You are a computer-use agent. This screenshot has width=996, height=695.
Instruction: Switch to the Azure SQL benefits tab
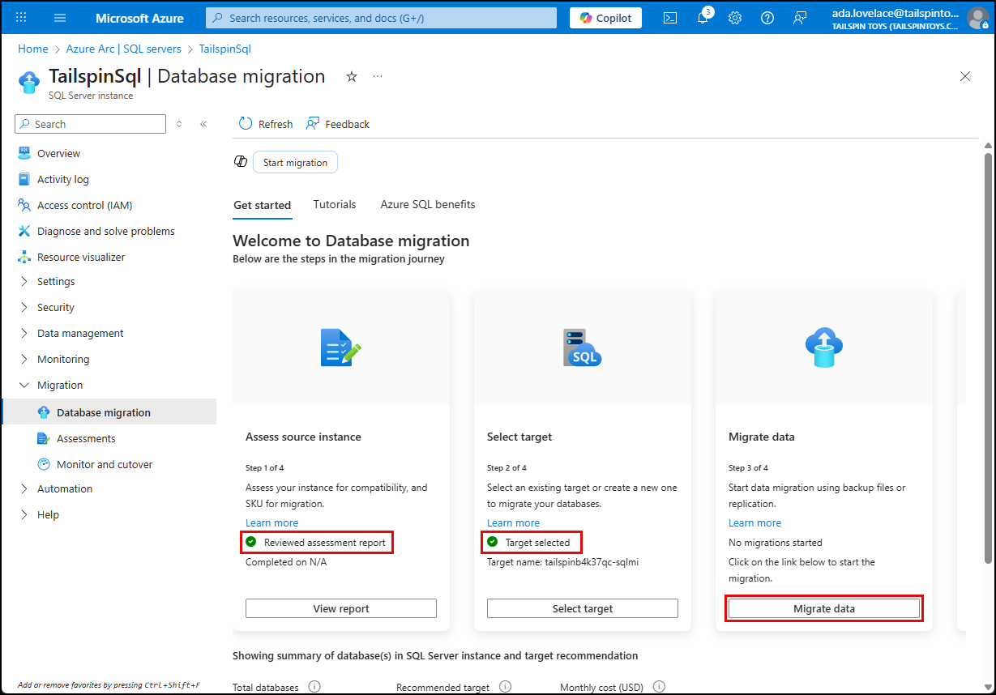click(427, 204)
